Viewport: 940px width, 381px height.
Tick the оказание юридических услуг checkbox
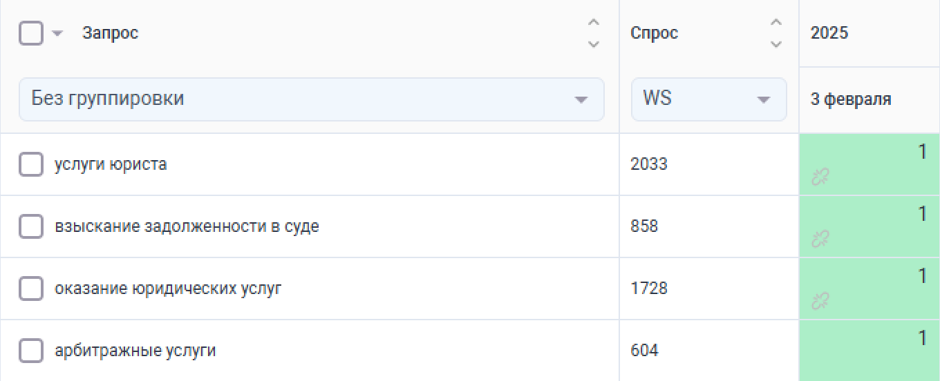(31, 289)
